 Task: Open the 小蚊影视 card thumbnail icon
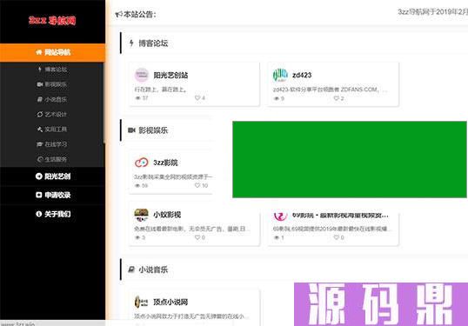pyautogui.click(x=142, y=215)
